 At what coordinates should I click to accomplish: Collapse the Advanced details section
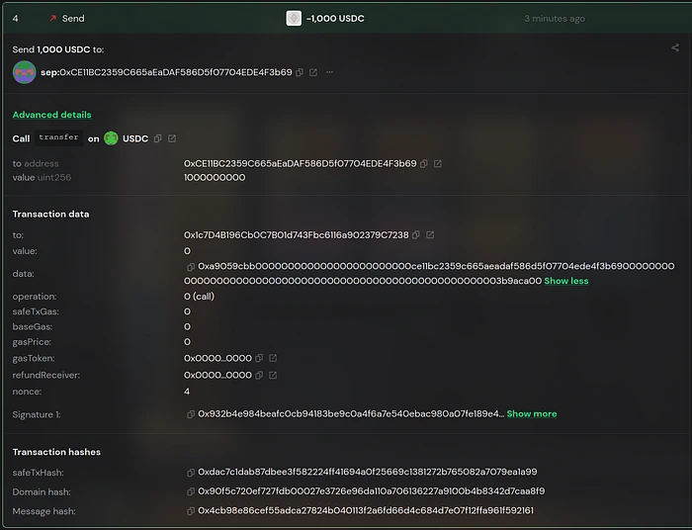[51, 115]
